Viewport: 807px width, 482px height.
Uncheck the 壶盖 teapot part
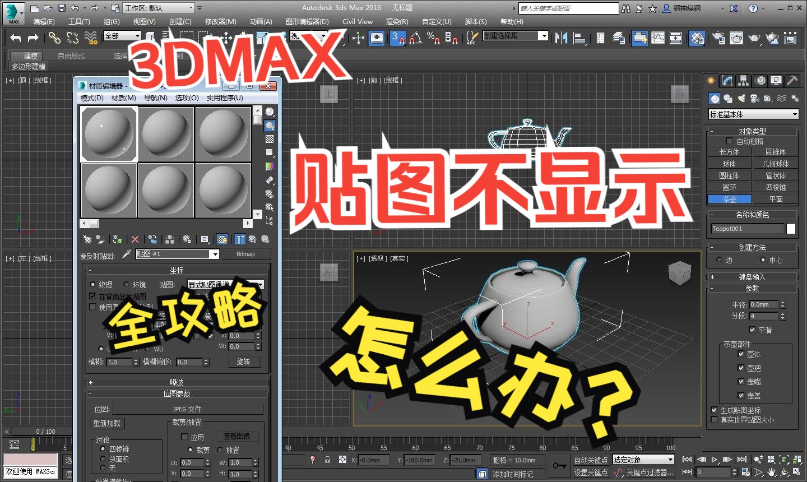[741, 395]
